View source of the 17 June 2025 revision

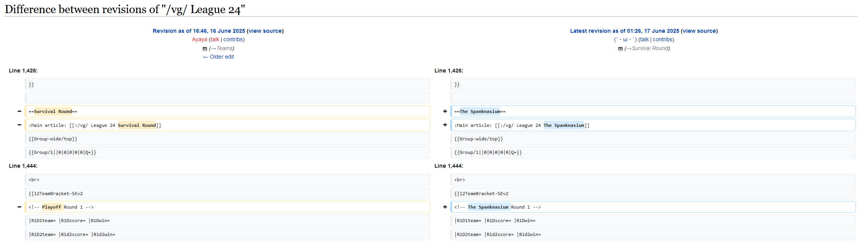[x=699, y=31]
